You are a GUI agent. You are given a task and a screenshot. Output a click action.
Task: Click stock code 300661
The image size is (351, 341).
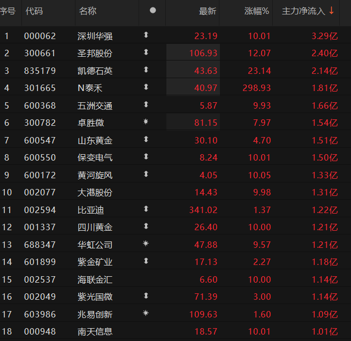40,54
